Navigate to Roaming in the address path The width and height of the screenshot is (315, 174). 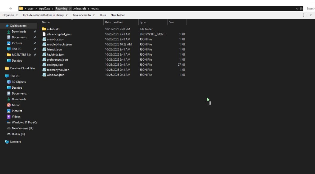point(61,9)
